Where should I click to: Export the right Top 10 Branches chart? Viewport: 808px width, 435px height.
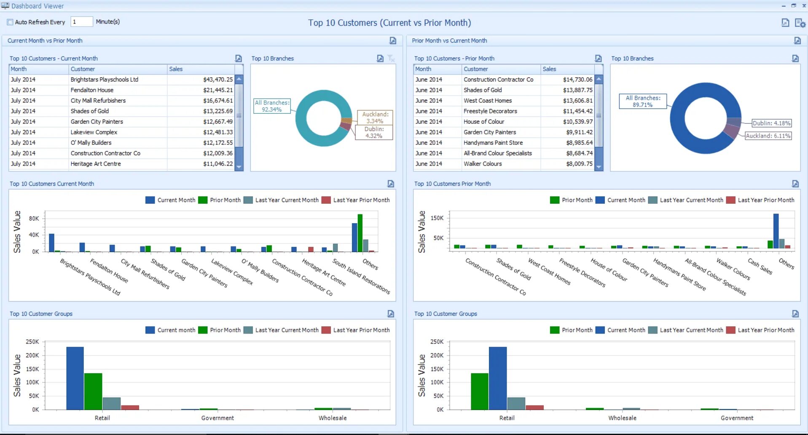tap(795, 59)
